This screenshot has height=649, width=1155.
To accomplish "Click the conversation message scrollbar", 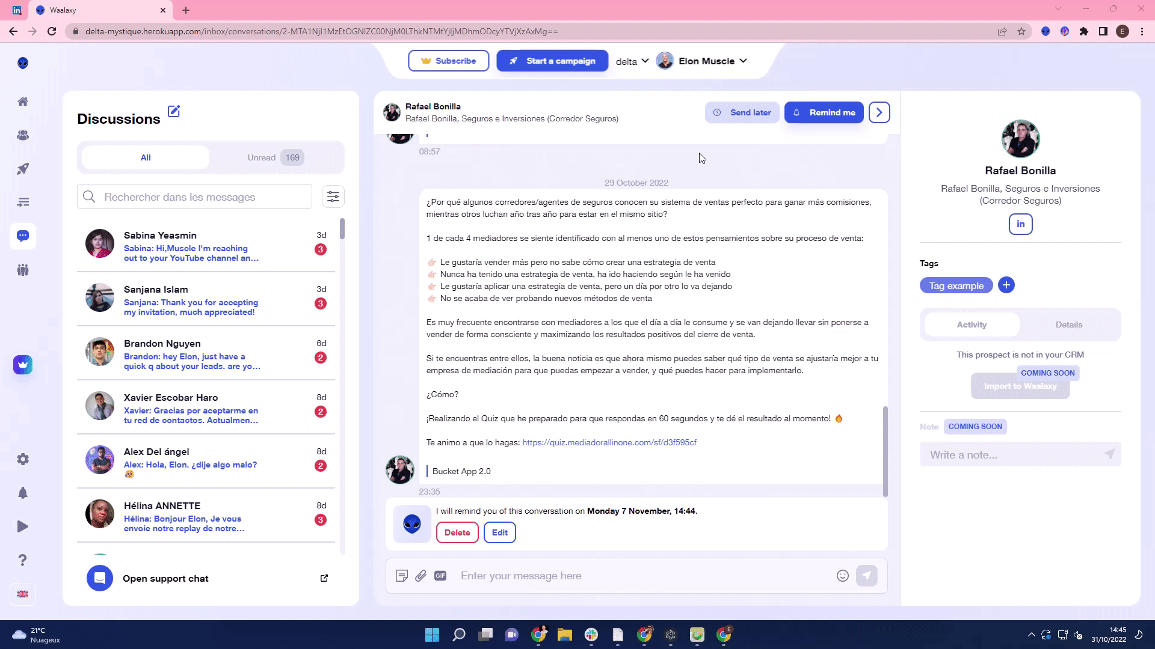I will click(885, 451).
